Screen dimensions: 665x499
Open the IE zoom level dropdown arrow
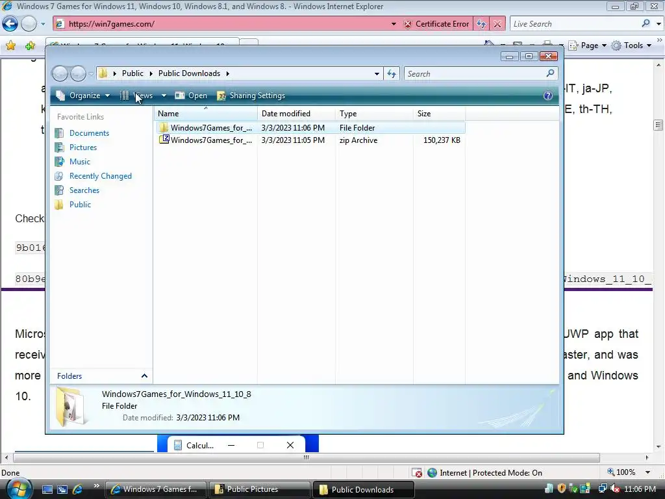pyautogui.click(x=647, y=473)
